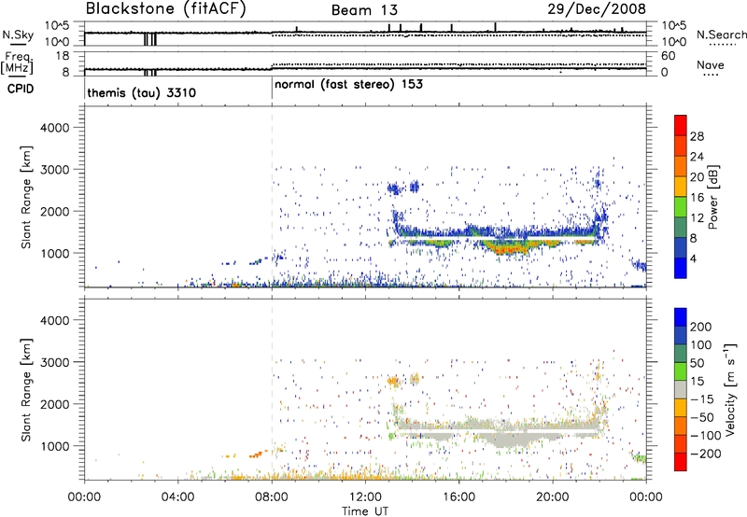Screen dimensions: 747x517
Task: Click the "N.Sky" legend label
Action: tap(18, 35)
